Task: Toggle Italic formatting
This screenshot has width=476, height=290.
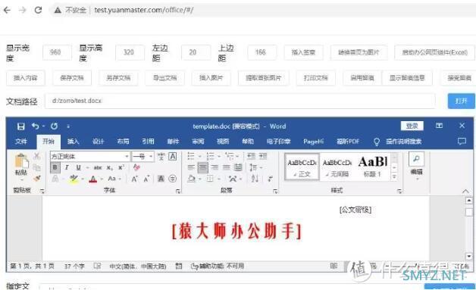Action: (x=67, y=167)
